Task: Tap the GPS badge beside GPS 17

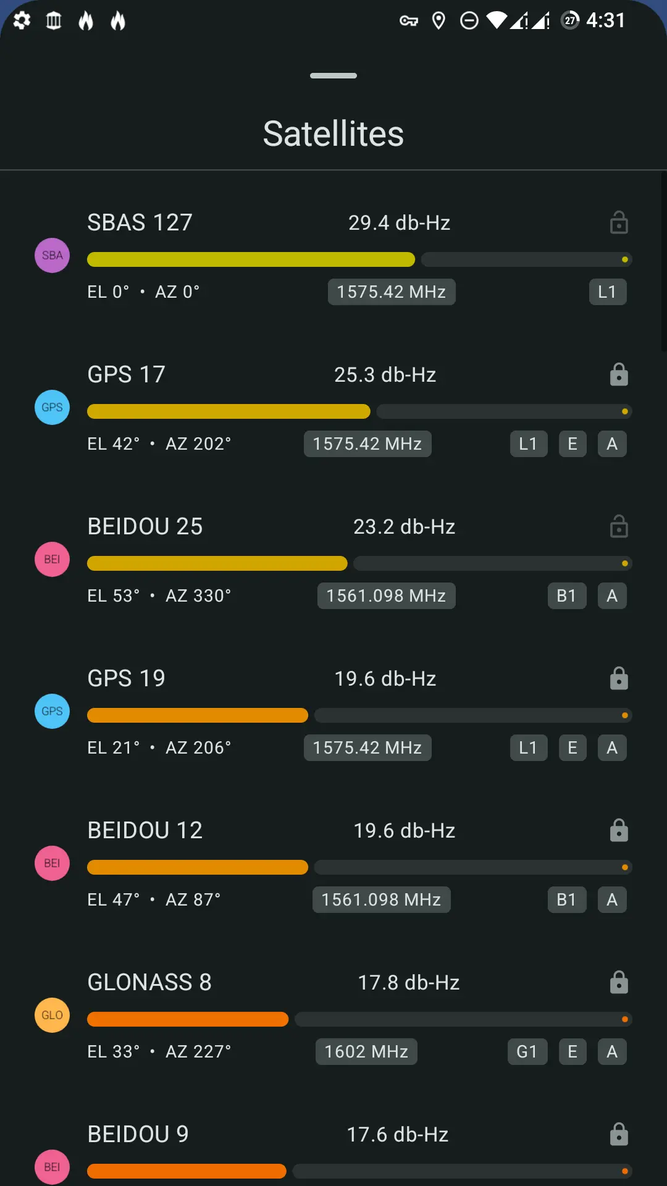Action: 52,407
